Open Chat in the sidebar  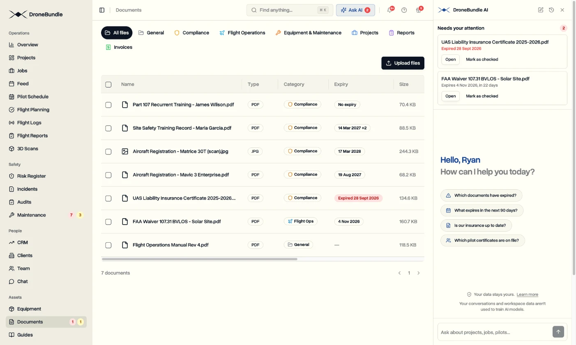tap(46, 282)
